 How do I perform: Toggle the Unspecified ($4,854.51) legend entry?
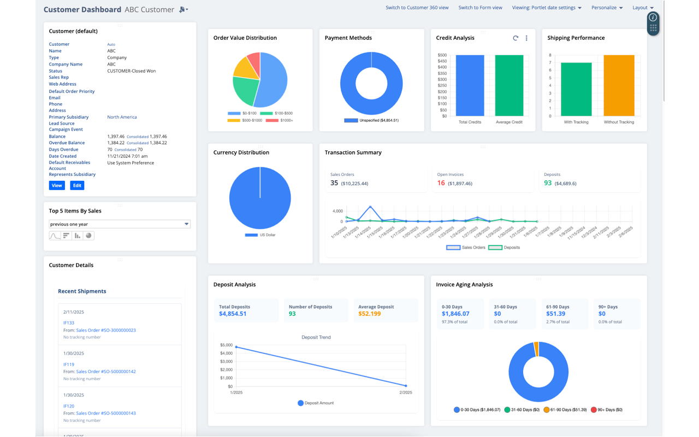371,120
